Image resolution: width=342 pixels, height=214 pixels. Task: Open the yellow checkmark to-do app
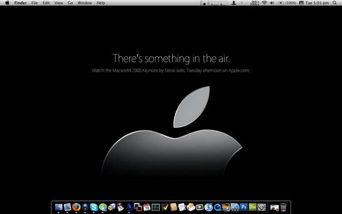[x=165, y=207]
